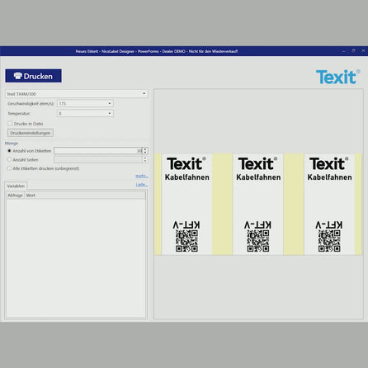Click the label quantity input field
Screen dimensions: 368x368
98,151
